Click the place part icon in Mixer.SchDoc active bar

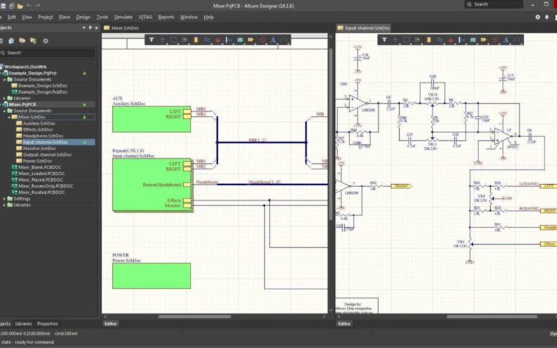coord(196,40)
